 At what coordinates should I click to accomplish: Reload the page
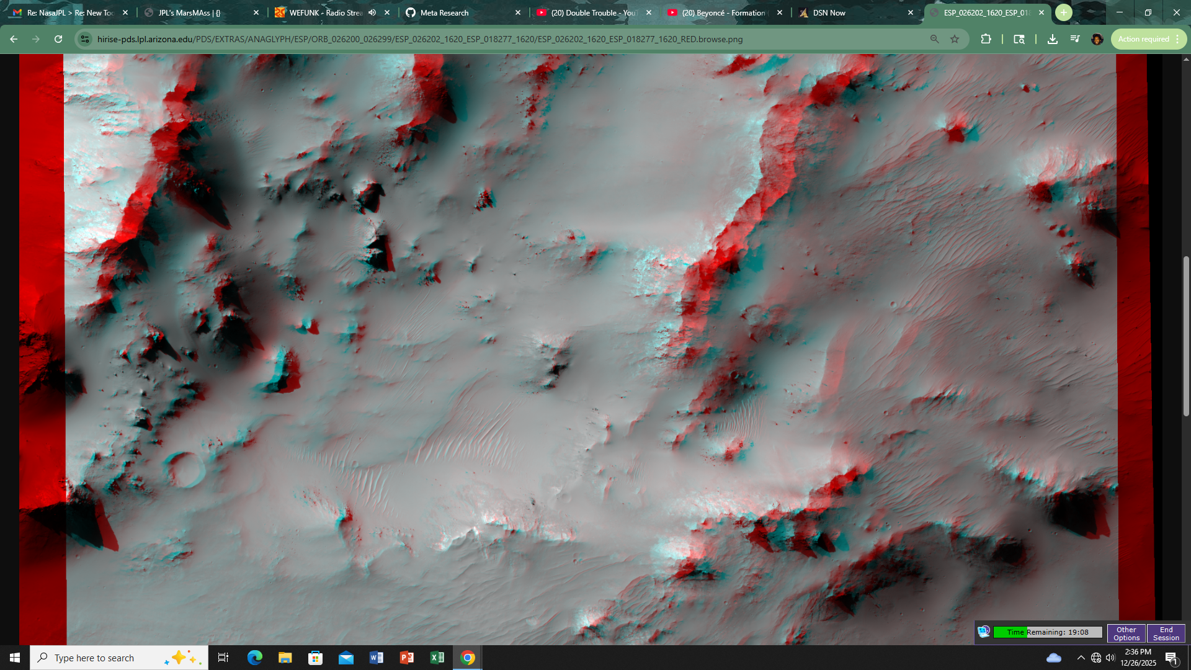pyautogui.click(x=58, y=39)
